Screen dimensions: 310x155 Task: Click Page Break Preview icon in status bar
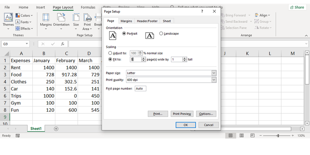(x=252, y=136)
